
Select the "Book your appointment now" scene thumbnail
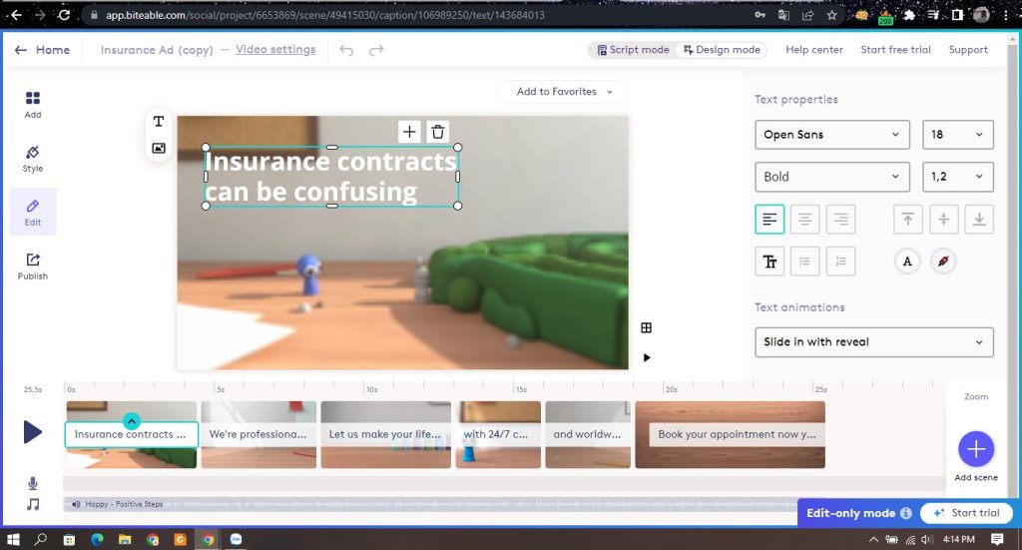(731, 434)
